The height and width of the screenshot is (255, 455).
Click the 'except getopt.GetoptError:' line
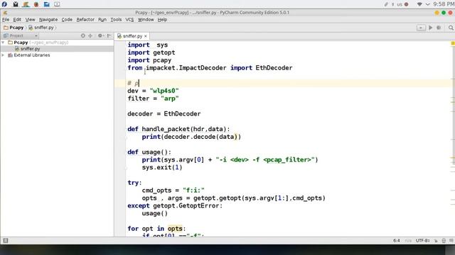click(175, 206)
